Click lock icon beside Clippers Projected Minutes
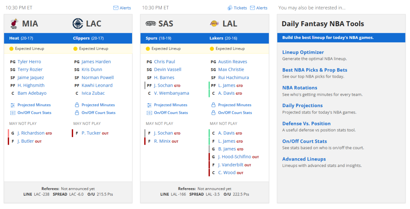Screen dimensions: 410x209 click(77, 105)
